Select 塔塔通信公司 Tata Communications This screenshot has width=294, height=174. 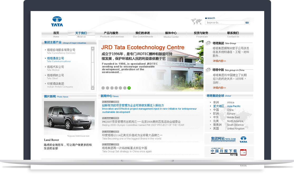point(59,60)
